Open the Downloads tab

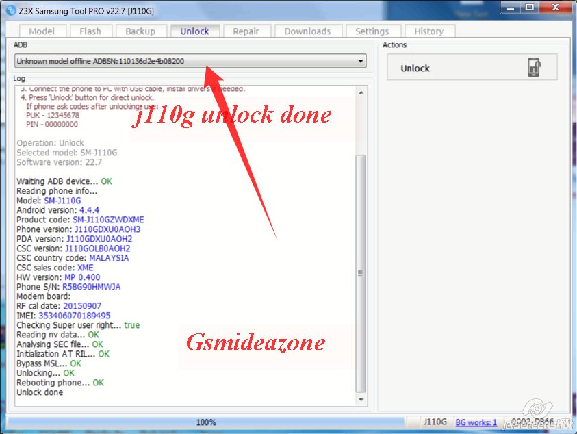[307, 31]
